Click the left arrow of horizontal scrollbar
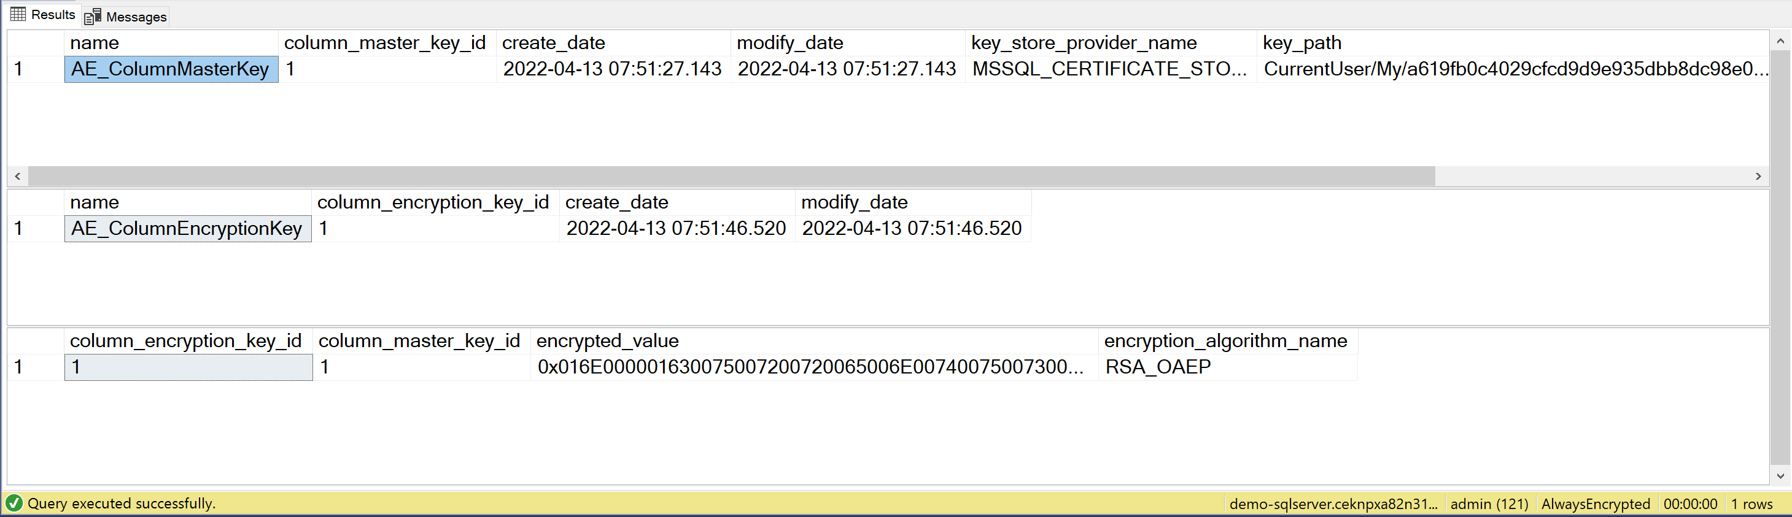The height and width of the screenshot is (517, 1792). [x=17, y=177]
